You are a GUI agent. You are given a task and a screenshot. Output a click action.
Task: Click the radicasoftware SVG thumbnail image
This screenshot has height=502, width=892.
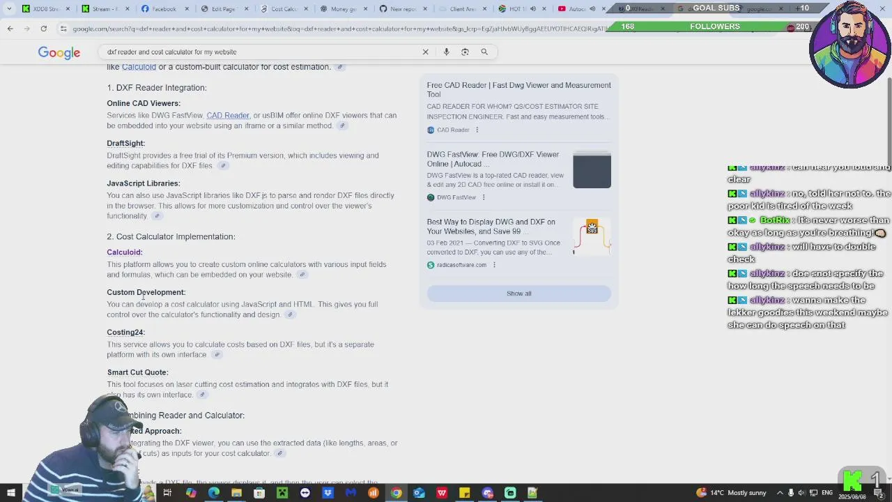[x=592, y=237]
